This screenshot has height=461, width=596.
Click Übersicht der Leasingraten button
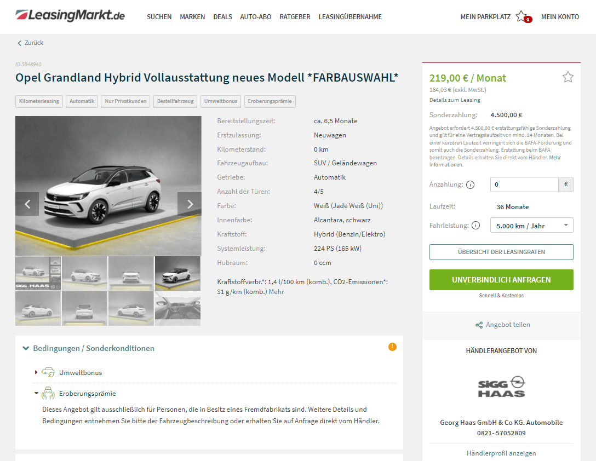tap(501, 252)
